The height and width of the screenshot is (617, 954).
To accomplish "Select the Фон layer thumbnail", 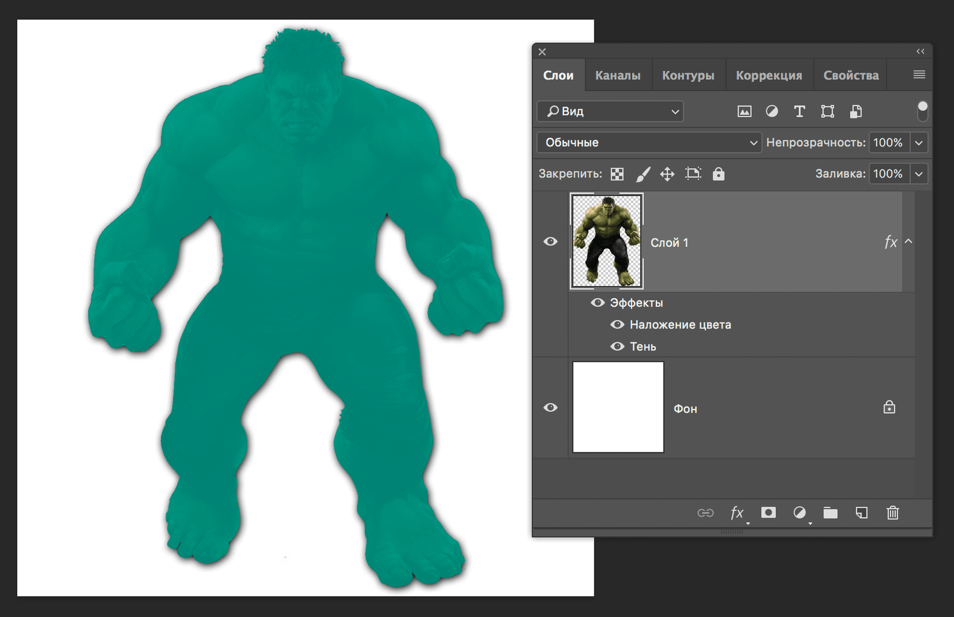I will 618,407.
